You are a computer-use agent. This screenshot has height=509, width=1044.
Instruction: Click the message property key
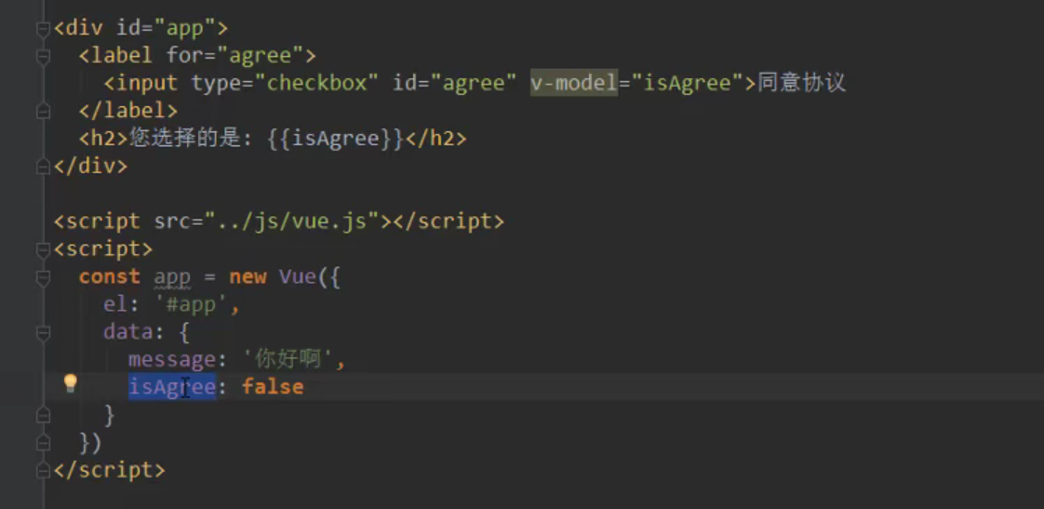(x=172, y=360)
